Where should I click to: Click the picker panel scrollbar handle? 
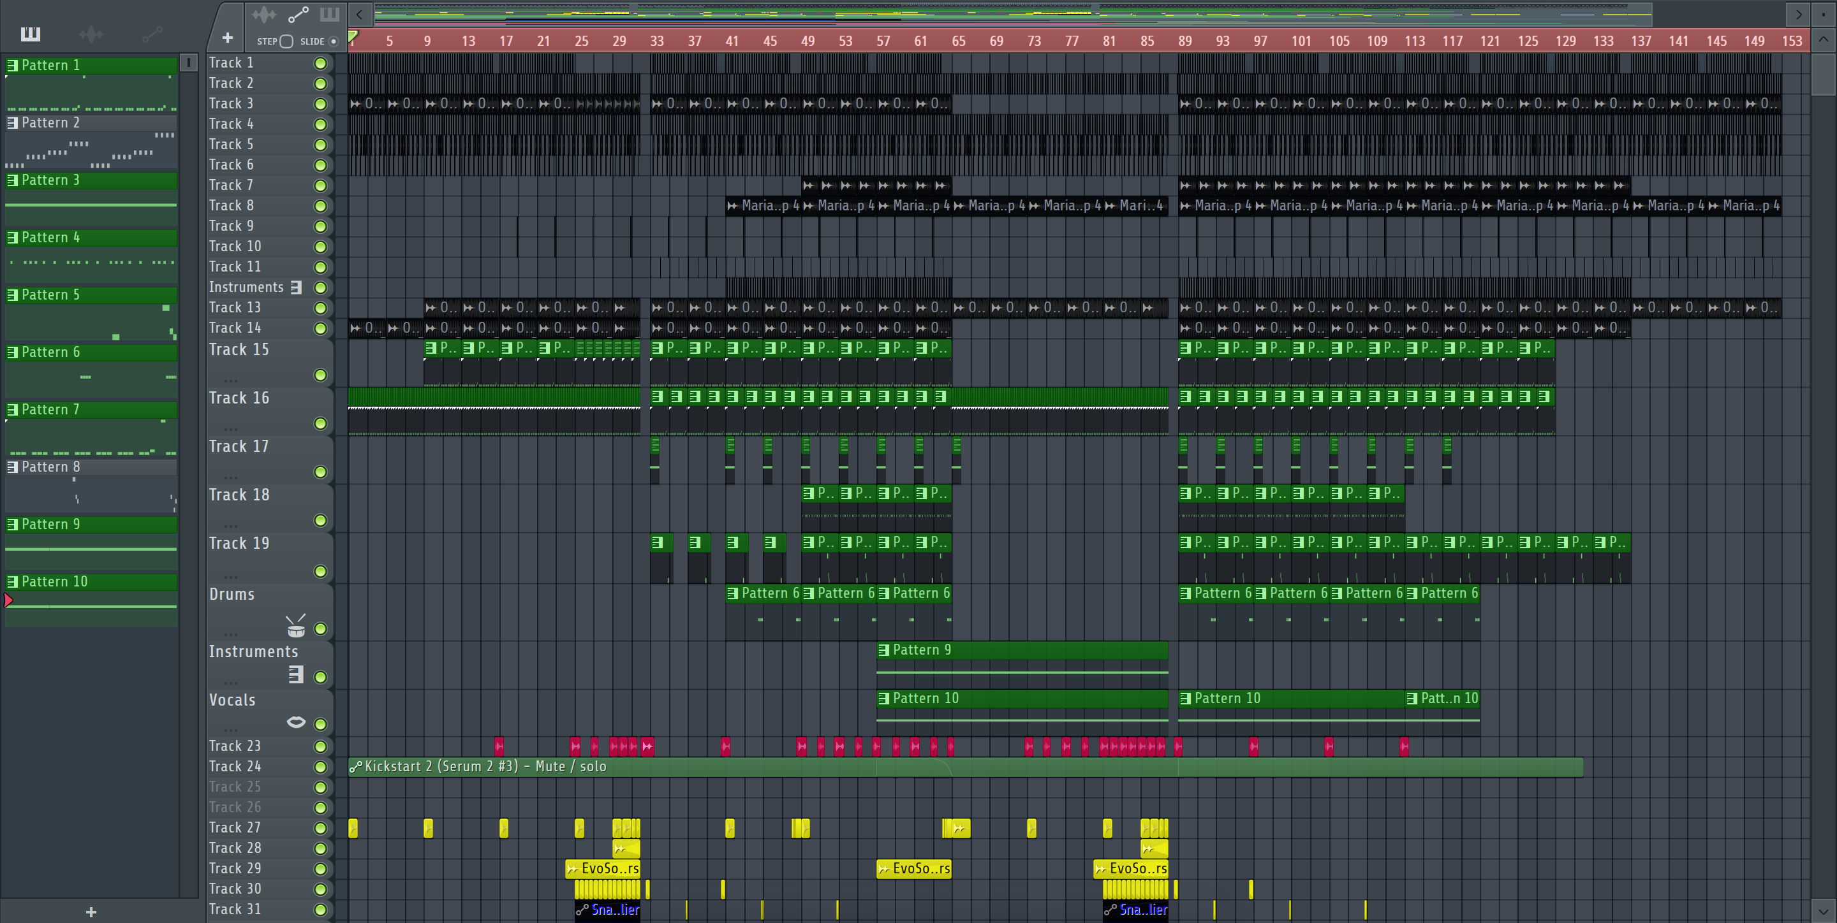[188, 62]
